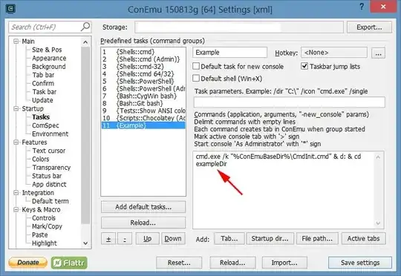Click Reload... under the task list
This screenshot has height=276, width=401.
[143, 223]
